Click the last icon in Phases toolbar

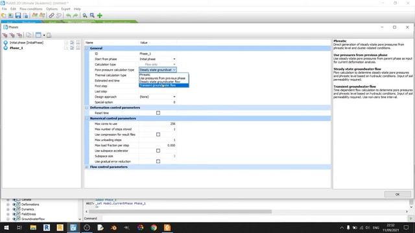click(49, 35)
